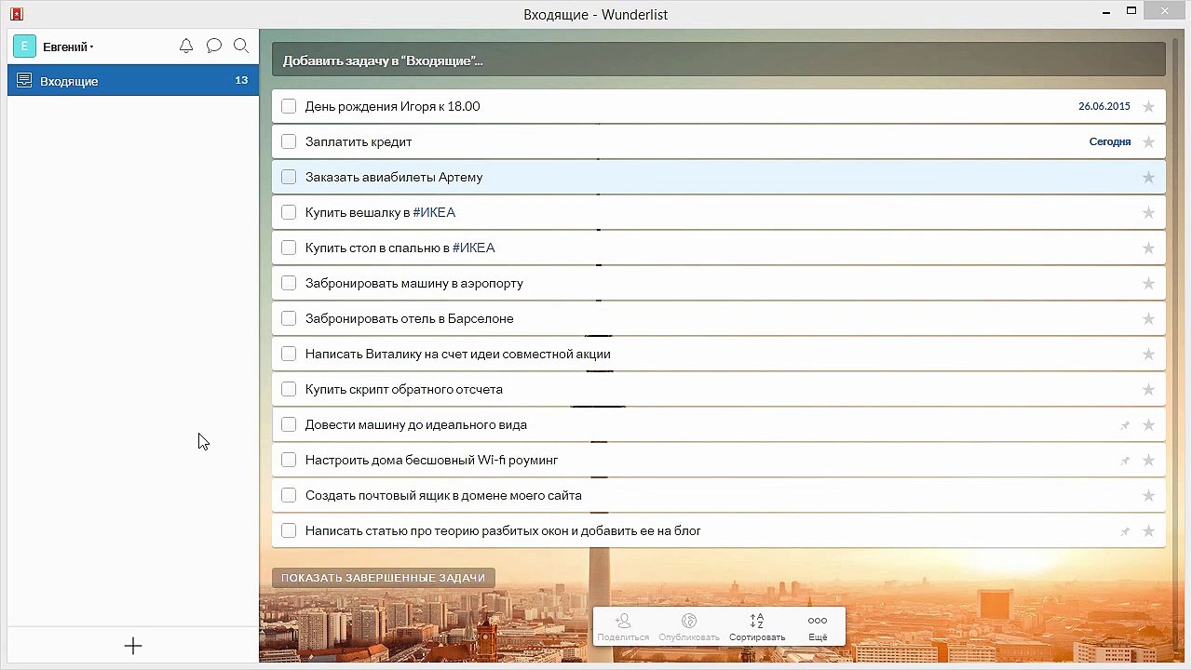1192x670 pixels.
Task: Click the due date '26.06.2015'
Action: (1104, 106)
